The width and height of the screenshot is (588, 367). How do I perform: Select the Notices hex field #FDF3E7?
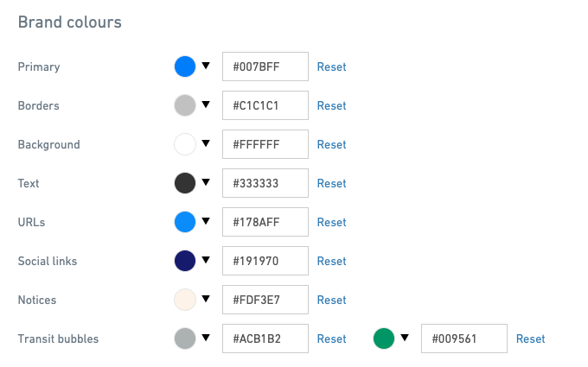click(265, 300)
